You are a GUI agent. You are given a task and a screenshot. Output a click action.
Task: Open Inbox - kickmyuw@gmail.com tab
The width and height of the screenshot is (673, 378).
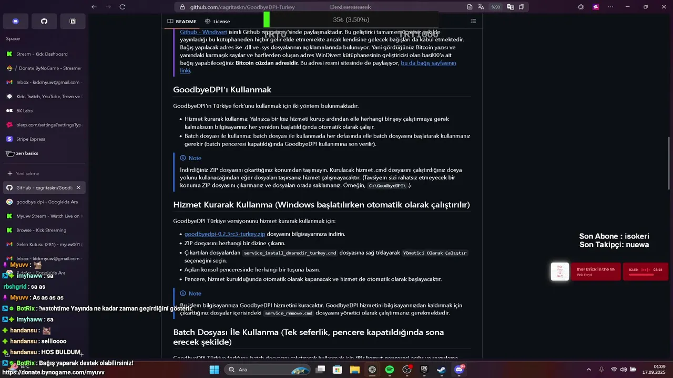pos(44,82)
